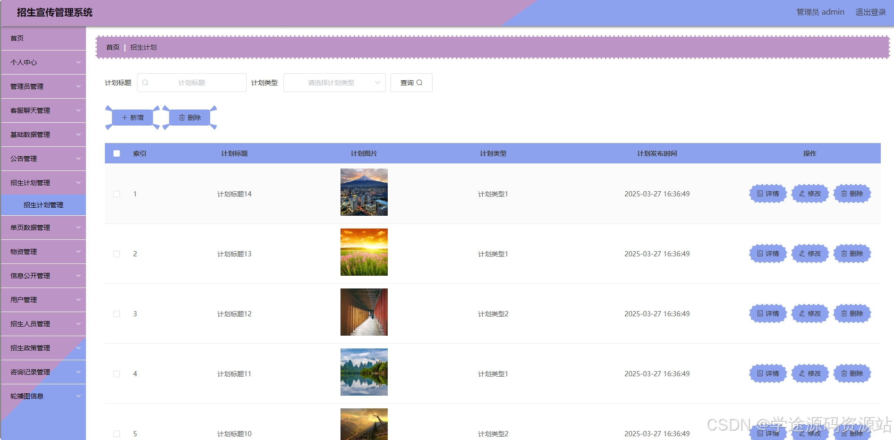Open the sunset meadow thumbnail image
Screen dimensions: 894x440
click(x=364, y=252)
